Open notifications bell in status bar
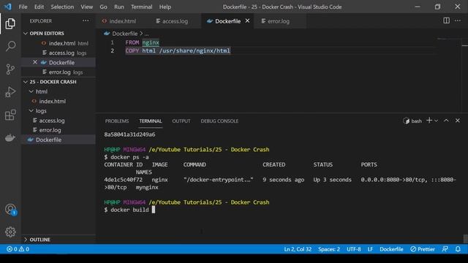This screenshot has height=263, width=468. point(458,249)
